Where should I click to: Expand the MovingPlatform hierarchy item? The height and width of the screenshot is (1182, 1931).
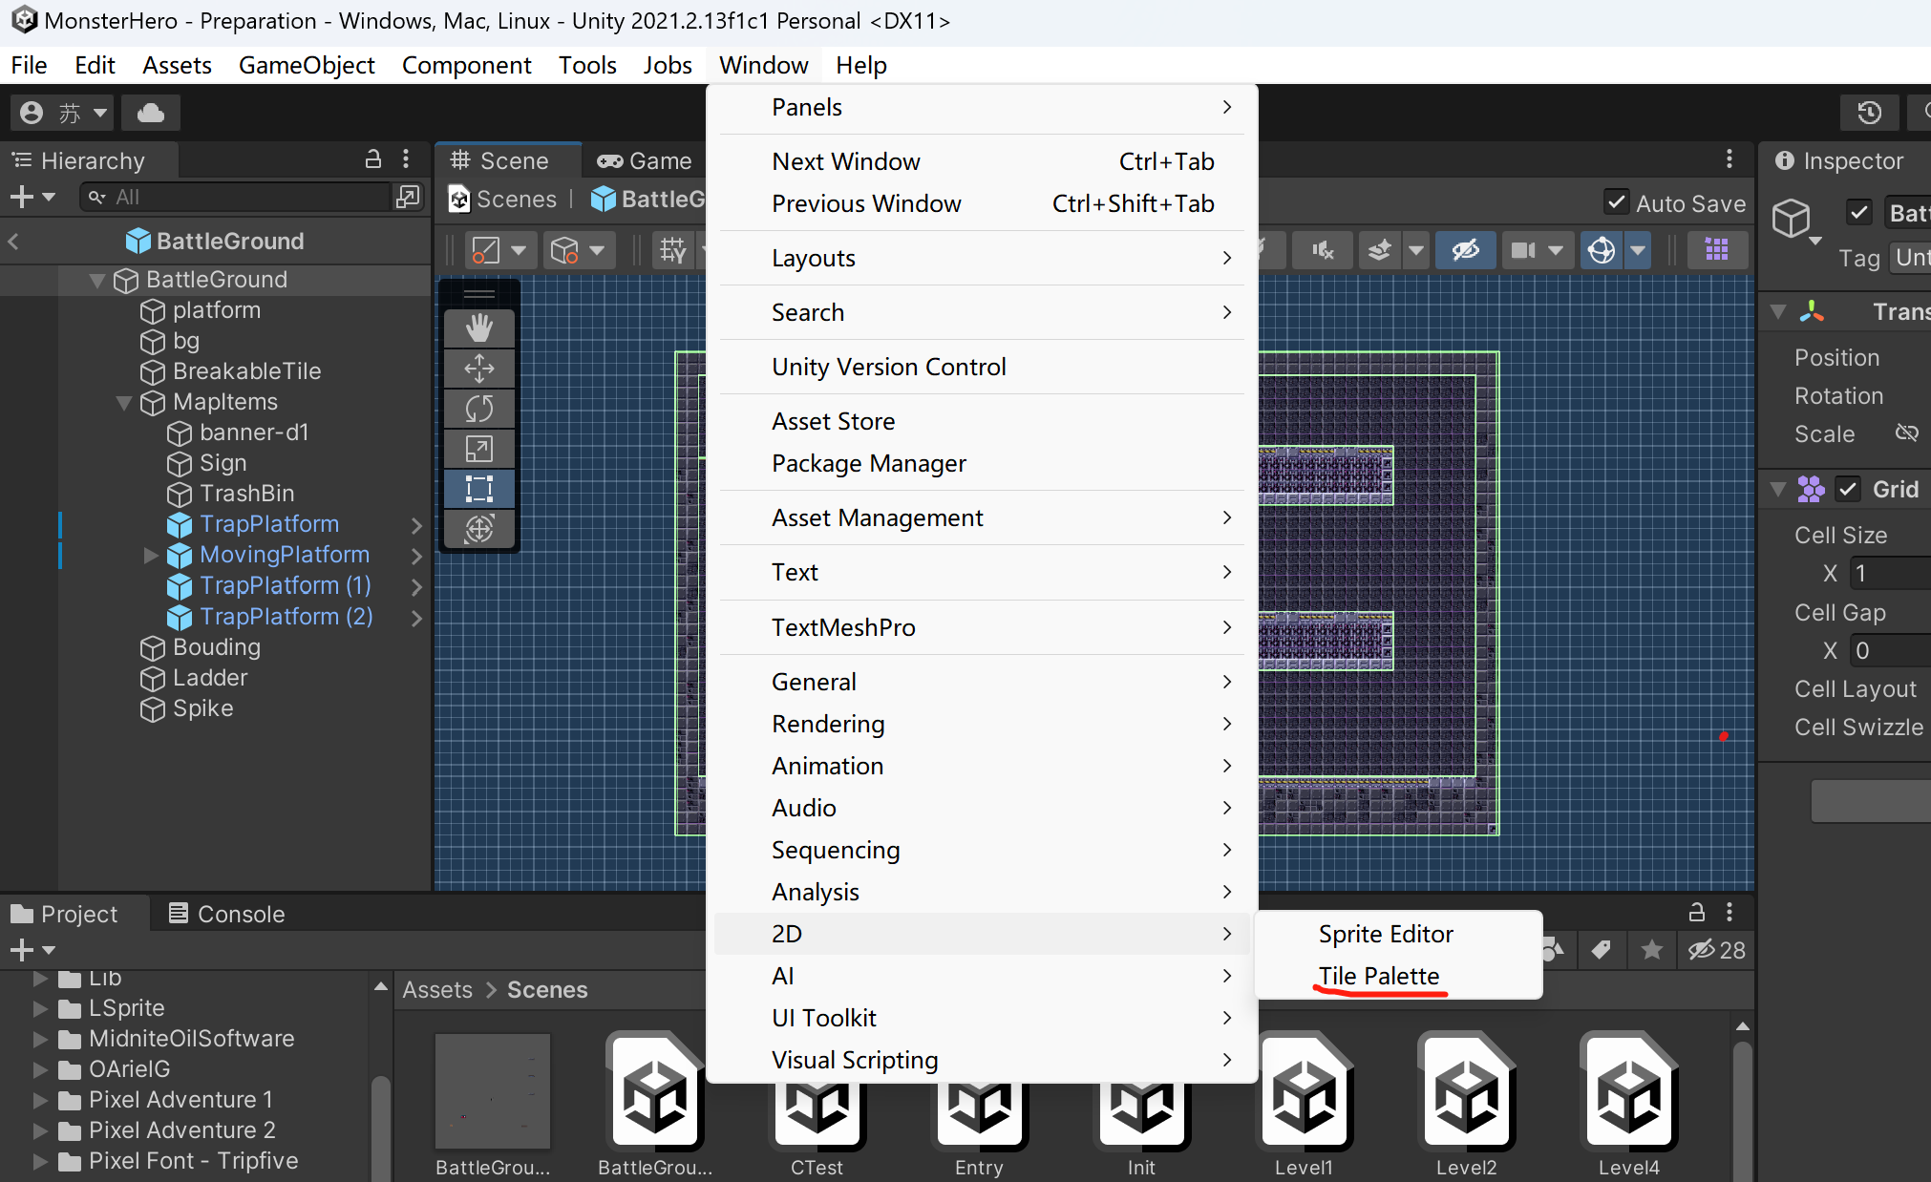click(x=151, y=555)
